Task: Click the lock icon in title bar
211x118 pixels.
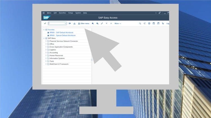Action: (x=160, y=13)
